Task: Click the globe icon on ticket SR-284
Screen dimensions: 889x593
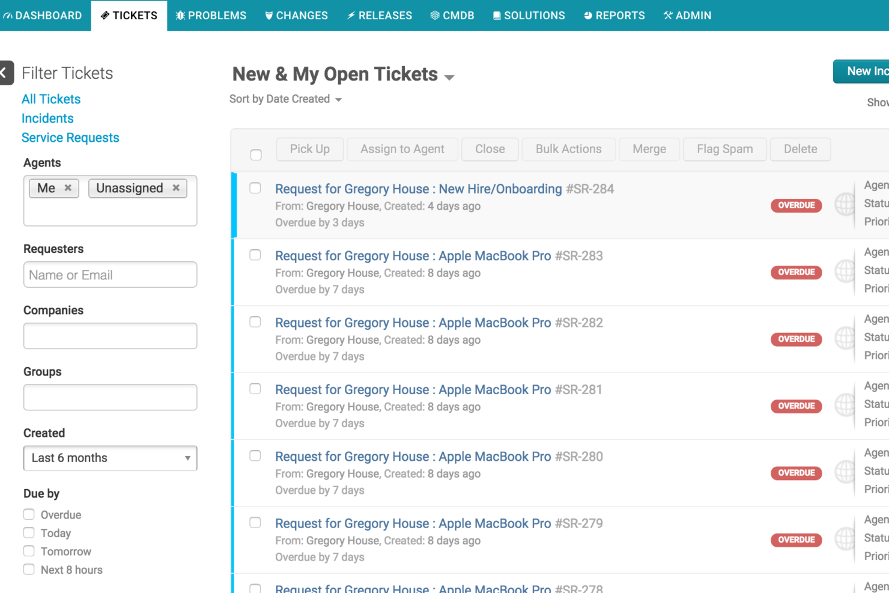Action: click(x=845, y=205)
